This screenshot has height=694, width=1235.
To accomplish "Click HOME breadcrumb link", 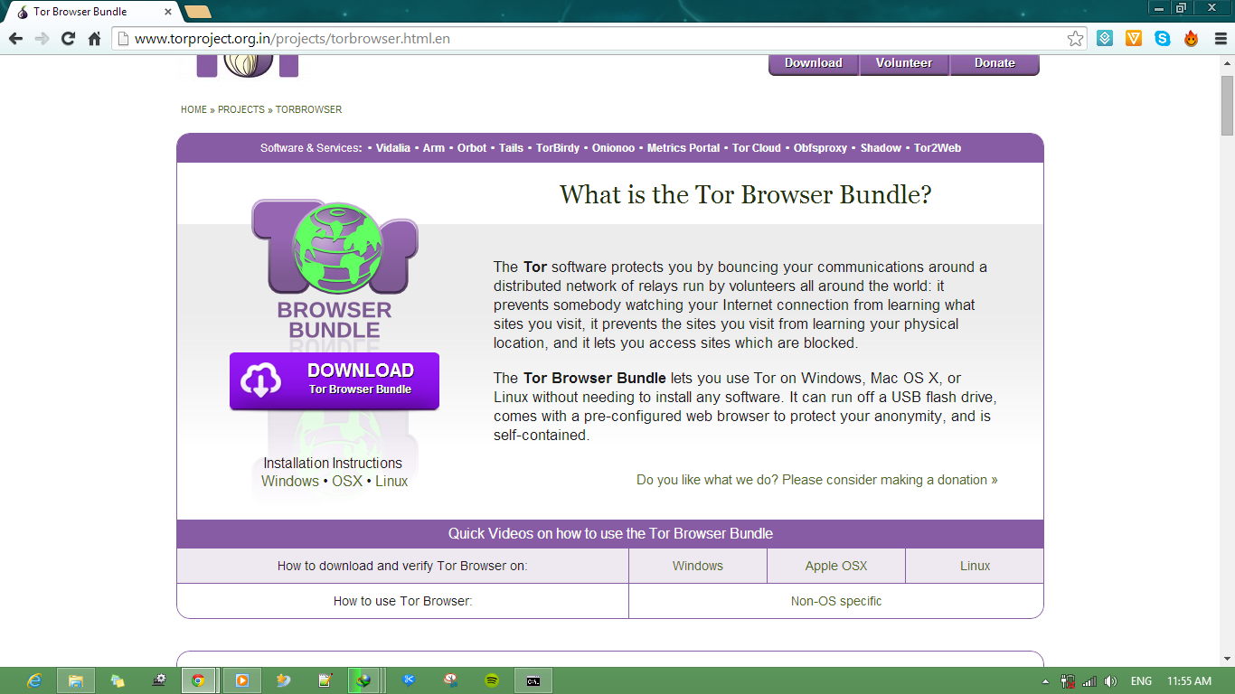I will [193, 109].
